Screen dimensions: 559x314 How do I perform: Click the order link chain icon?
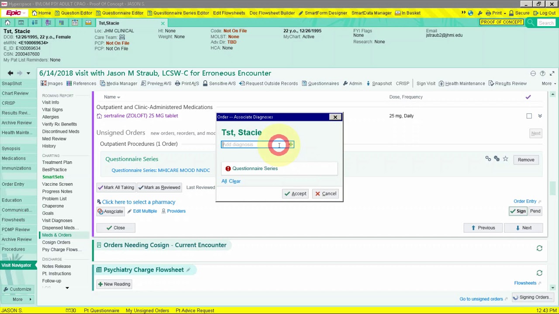(x=488, y=159)
